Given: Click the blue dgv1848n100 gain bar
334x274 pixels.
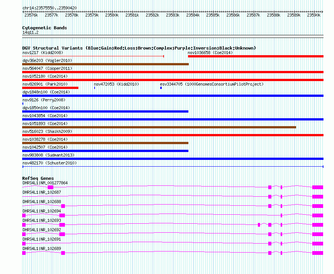Looking at the screenshot, I should 173,96.
